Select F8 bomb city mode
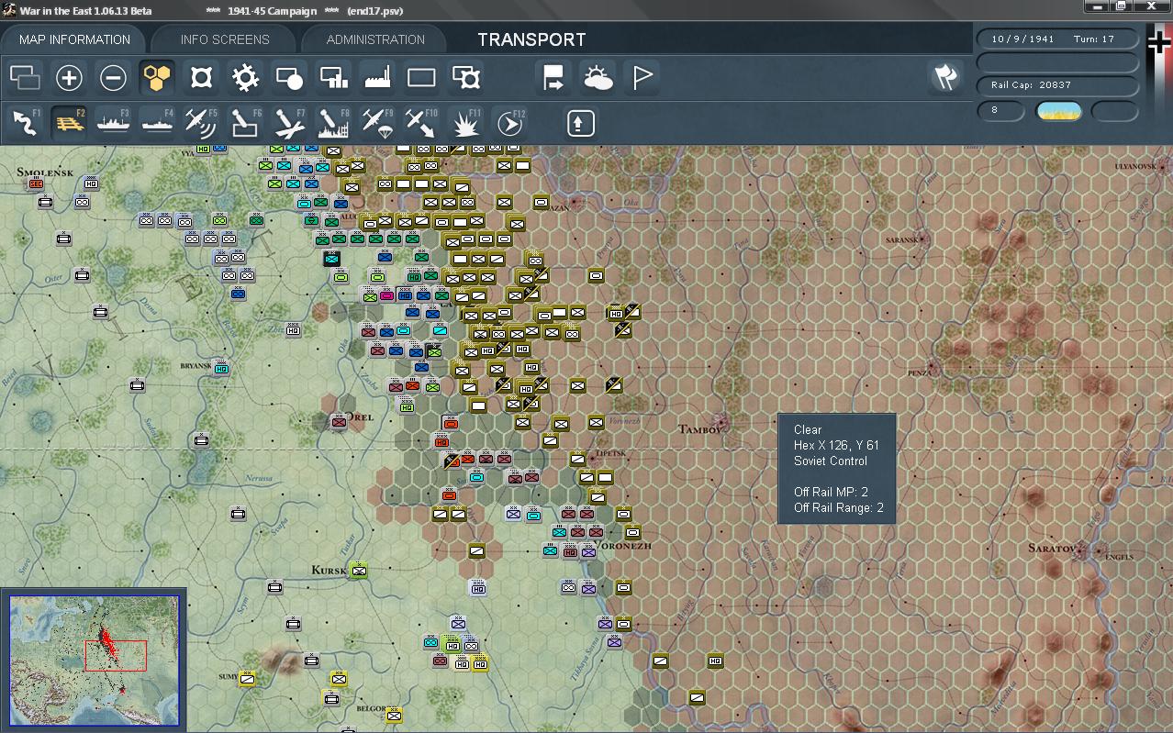 (x=333, y=122)
